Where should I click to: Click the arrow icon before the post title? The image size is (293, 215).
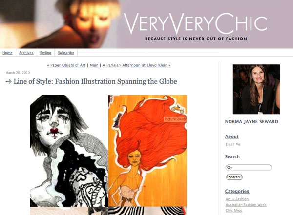[9, 82]
